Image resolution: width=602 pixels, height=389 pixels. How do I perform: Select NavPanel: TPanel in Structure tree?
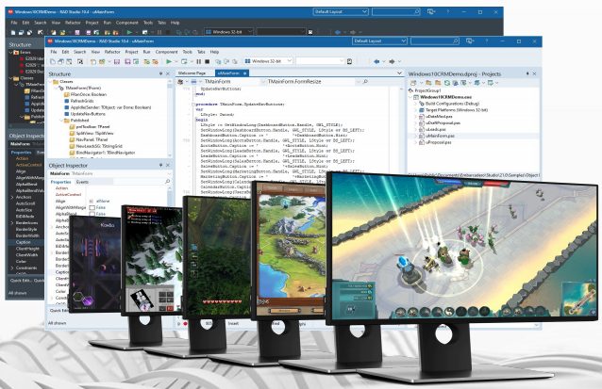pyautogui.click(x=92, y=140)
